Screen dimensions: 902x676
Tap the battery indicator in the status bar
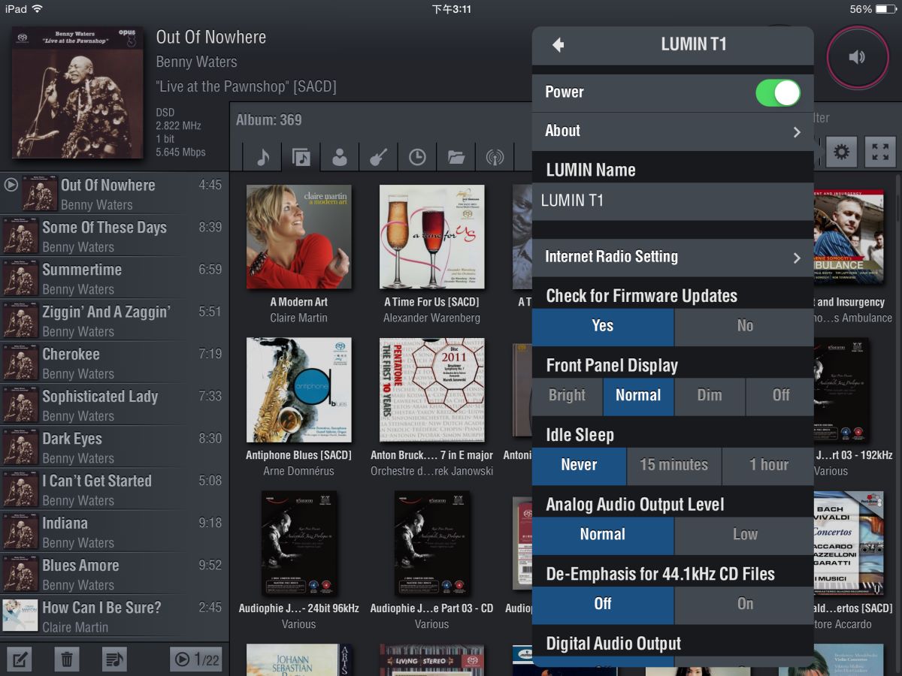885,9
